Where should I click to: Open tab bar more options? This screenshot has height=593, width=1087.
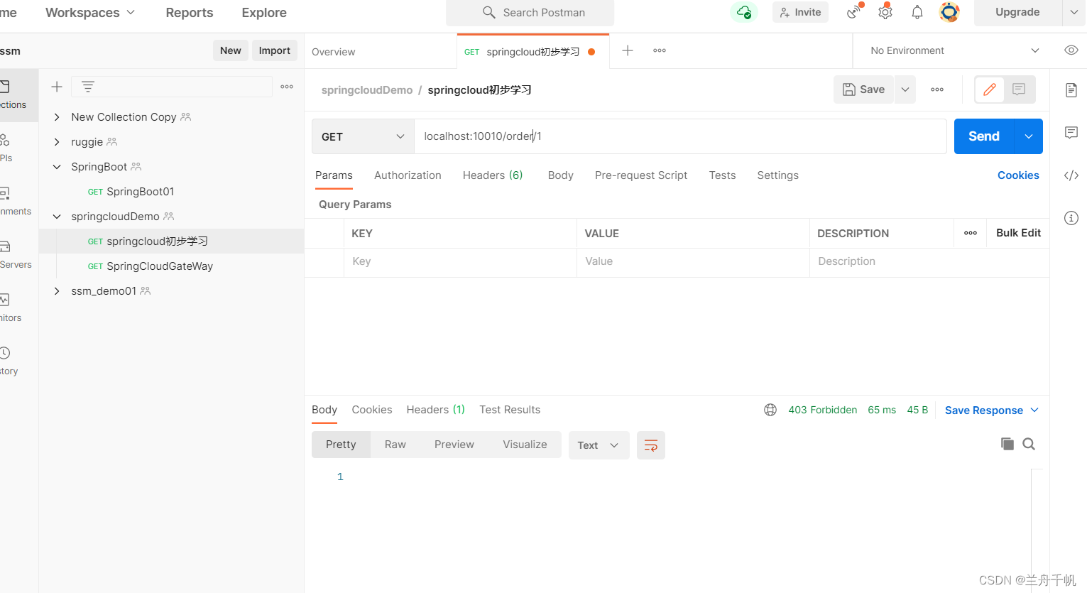tap(660, 50)
